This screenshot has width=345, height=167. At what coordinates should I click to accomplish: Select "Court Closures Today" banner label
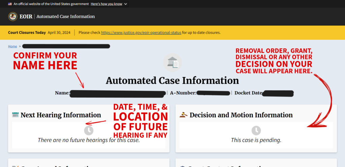pos(27,33)
